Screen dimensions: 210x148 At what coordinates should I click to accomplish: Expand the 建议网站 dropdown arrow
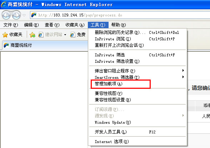pos(65,35)
